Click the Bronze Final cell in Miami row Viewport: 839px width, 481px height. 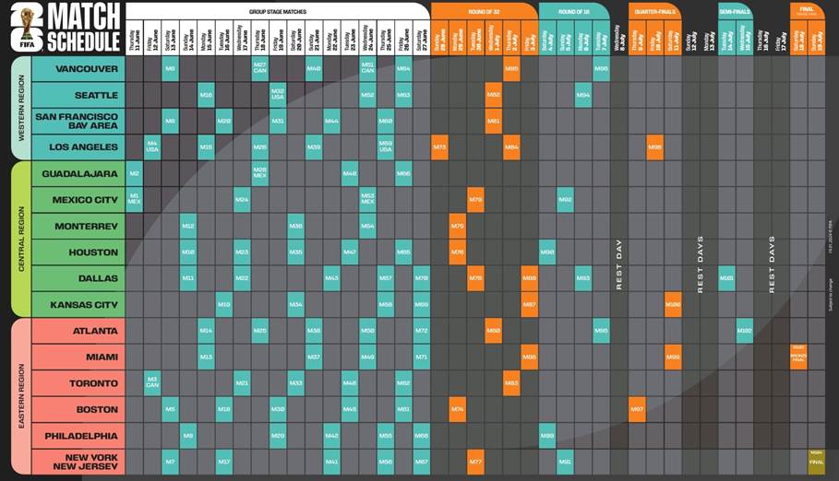click(x=798, y=357)
